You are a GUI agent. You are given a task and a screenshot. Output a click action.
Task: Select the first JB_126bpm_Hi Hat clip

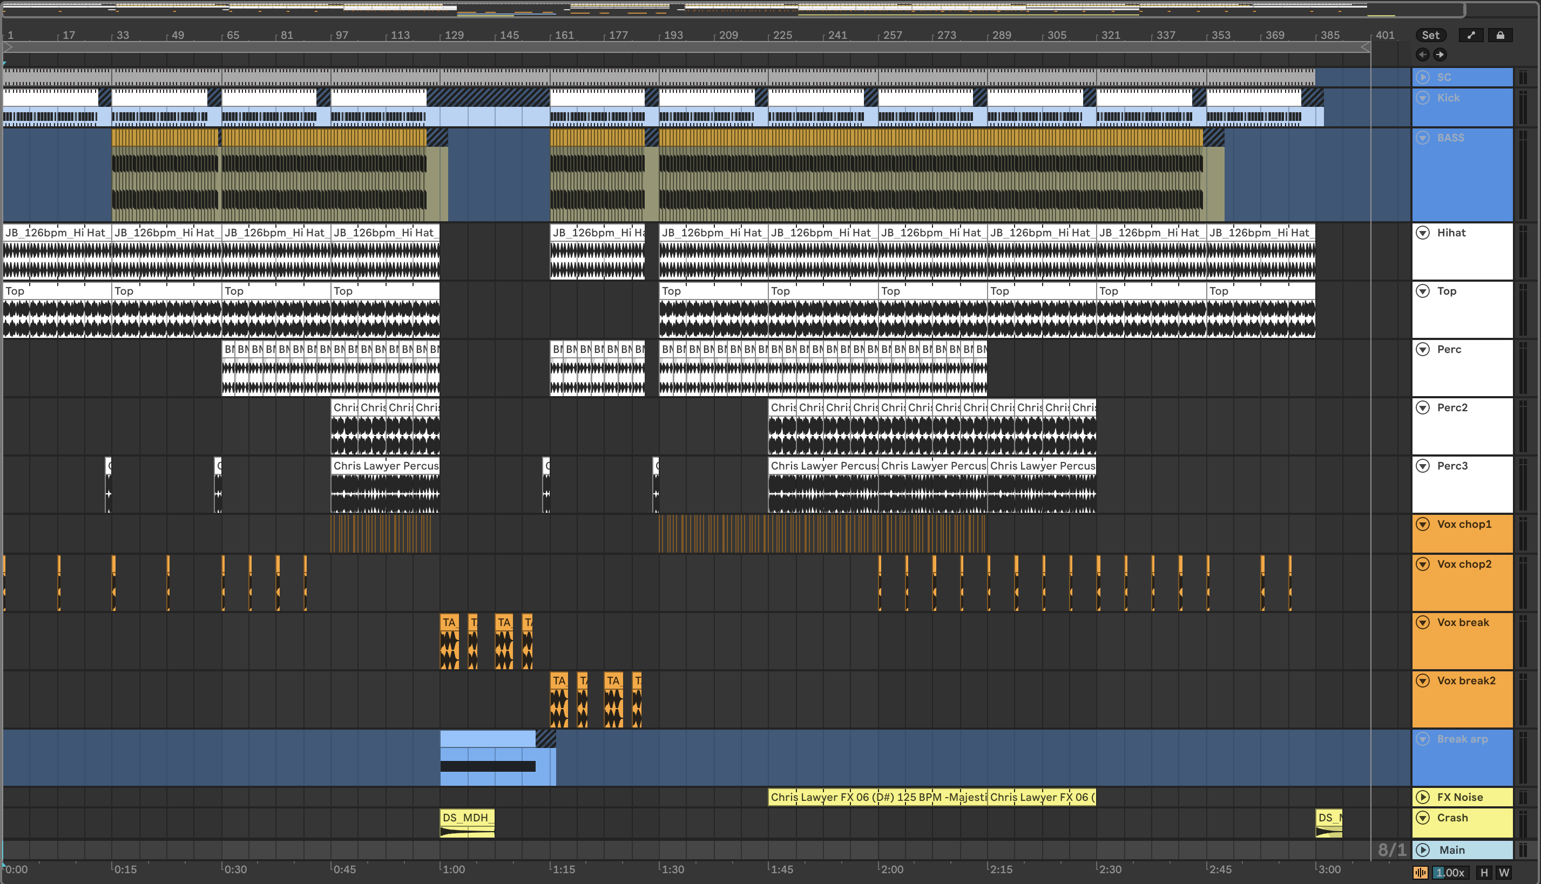(57, 251)
